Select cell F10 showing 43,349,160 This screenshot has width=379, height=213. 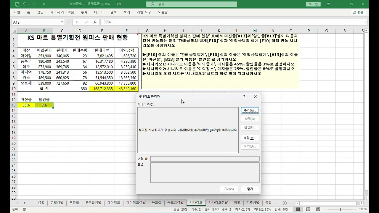(126, 89)
